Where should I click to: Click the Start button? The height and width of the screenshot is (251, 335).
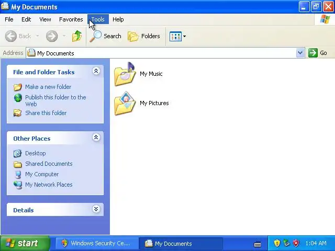click(25, 243)
